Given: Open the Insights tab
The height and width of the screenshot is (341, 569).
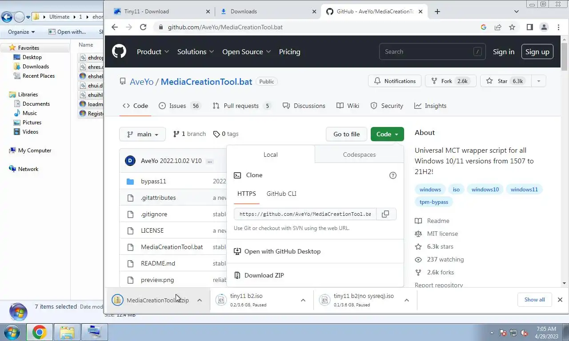Looking at the screenshot, I should coord(430,106).
